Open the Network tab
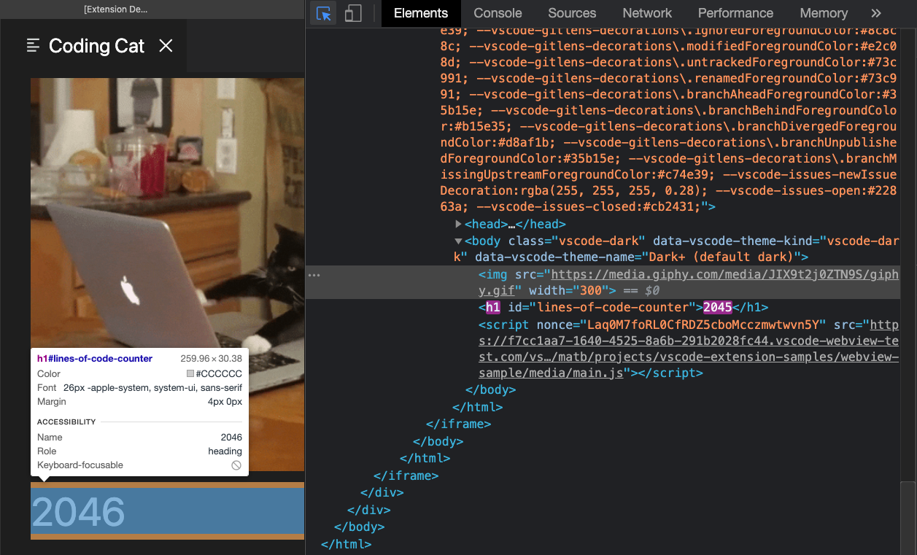The image size is (917, 555). pos(646,13)
